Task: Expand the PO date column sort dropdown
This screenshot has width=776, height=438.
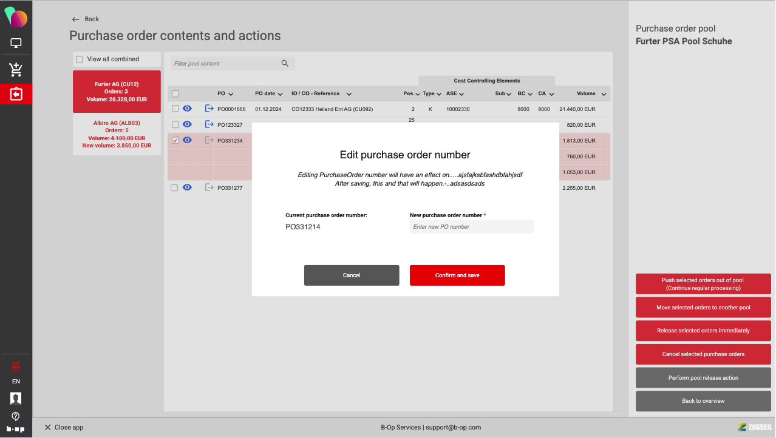Action: click(280, 94)
